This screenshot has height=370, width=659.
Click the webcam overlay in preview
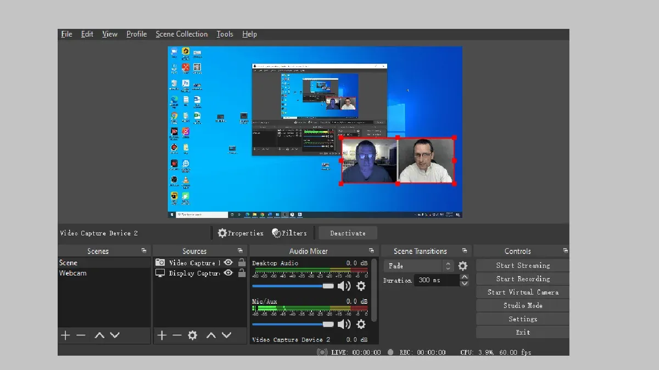(x=398, y=160)
